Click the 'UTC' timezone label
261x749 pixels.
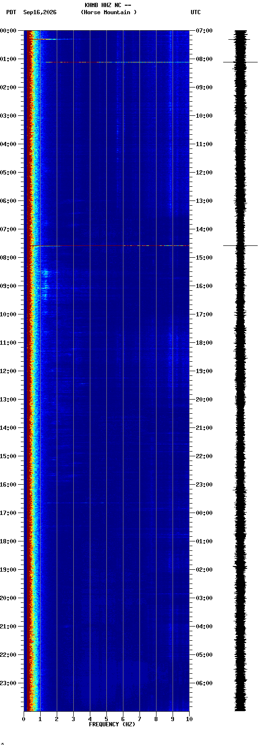[x=196, y=12]
